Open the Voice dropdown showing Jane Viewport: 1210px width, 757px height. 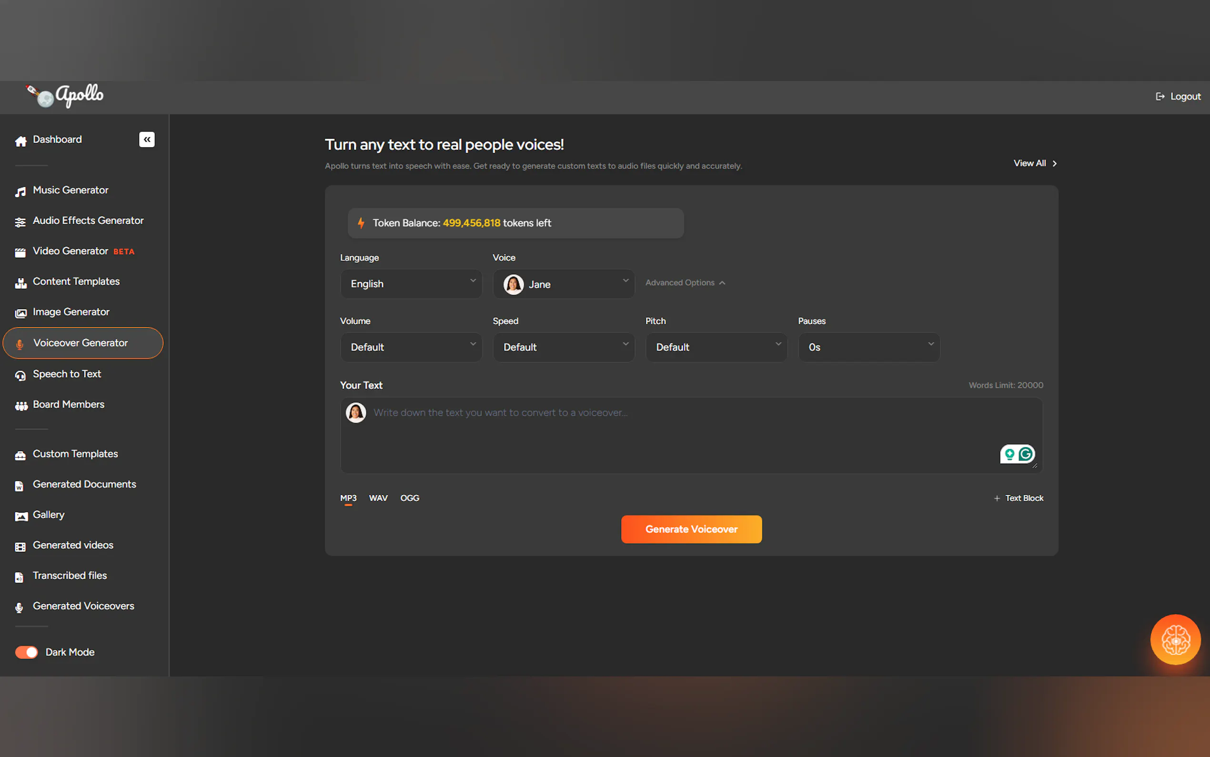(x=563, y=284)
